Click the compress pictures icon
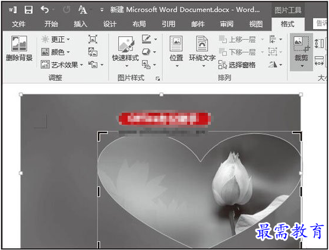 (93, 39)
